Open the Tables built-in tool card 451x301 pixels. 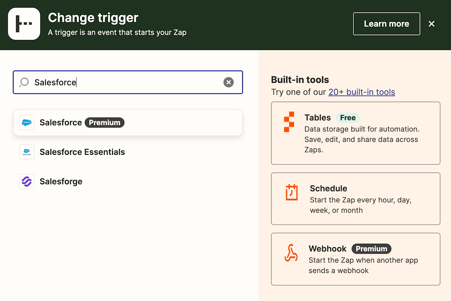tap(355, 133)
